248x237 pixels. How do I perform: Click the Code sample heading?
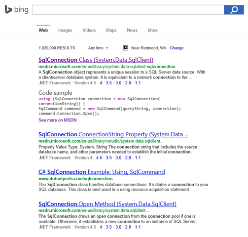[55, 93]
